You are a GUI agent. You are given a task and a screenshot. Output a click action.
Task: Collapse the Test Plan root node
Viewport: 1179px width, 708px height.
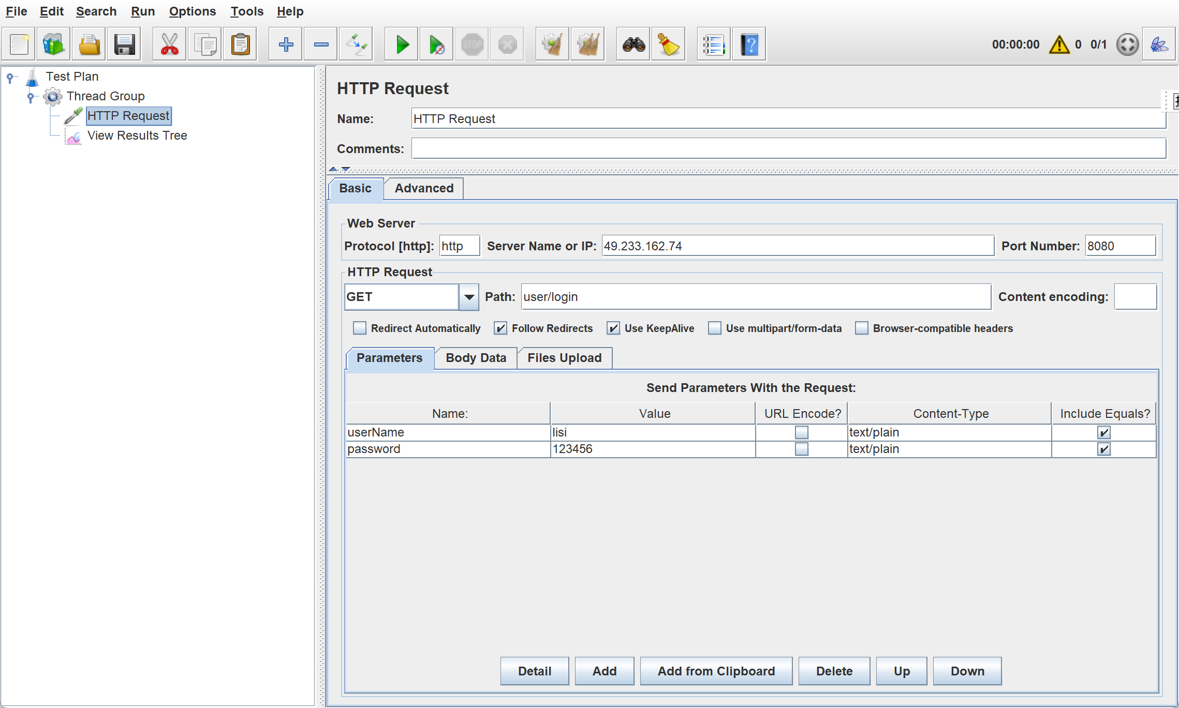point(10,77)
